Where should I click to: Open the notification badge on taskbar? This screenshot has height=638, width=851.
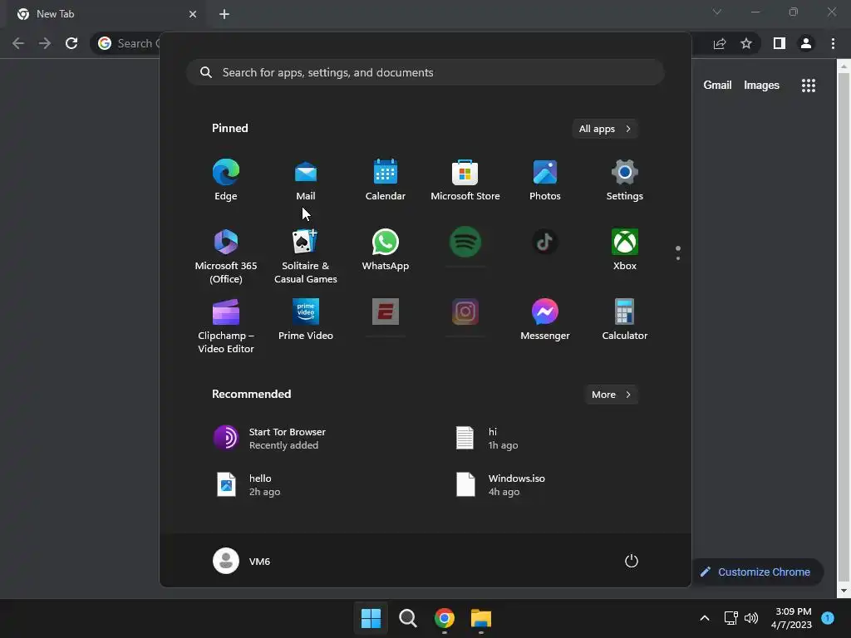point(828,617)
